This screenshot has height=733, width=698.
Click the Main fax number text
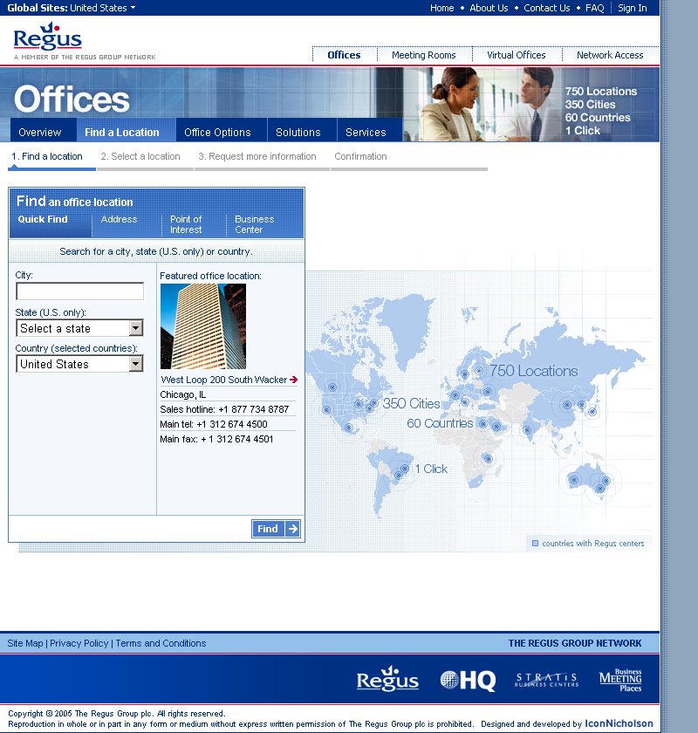(x=216, y=439)
